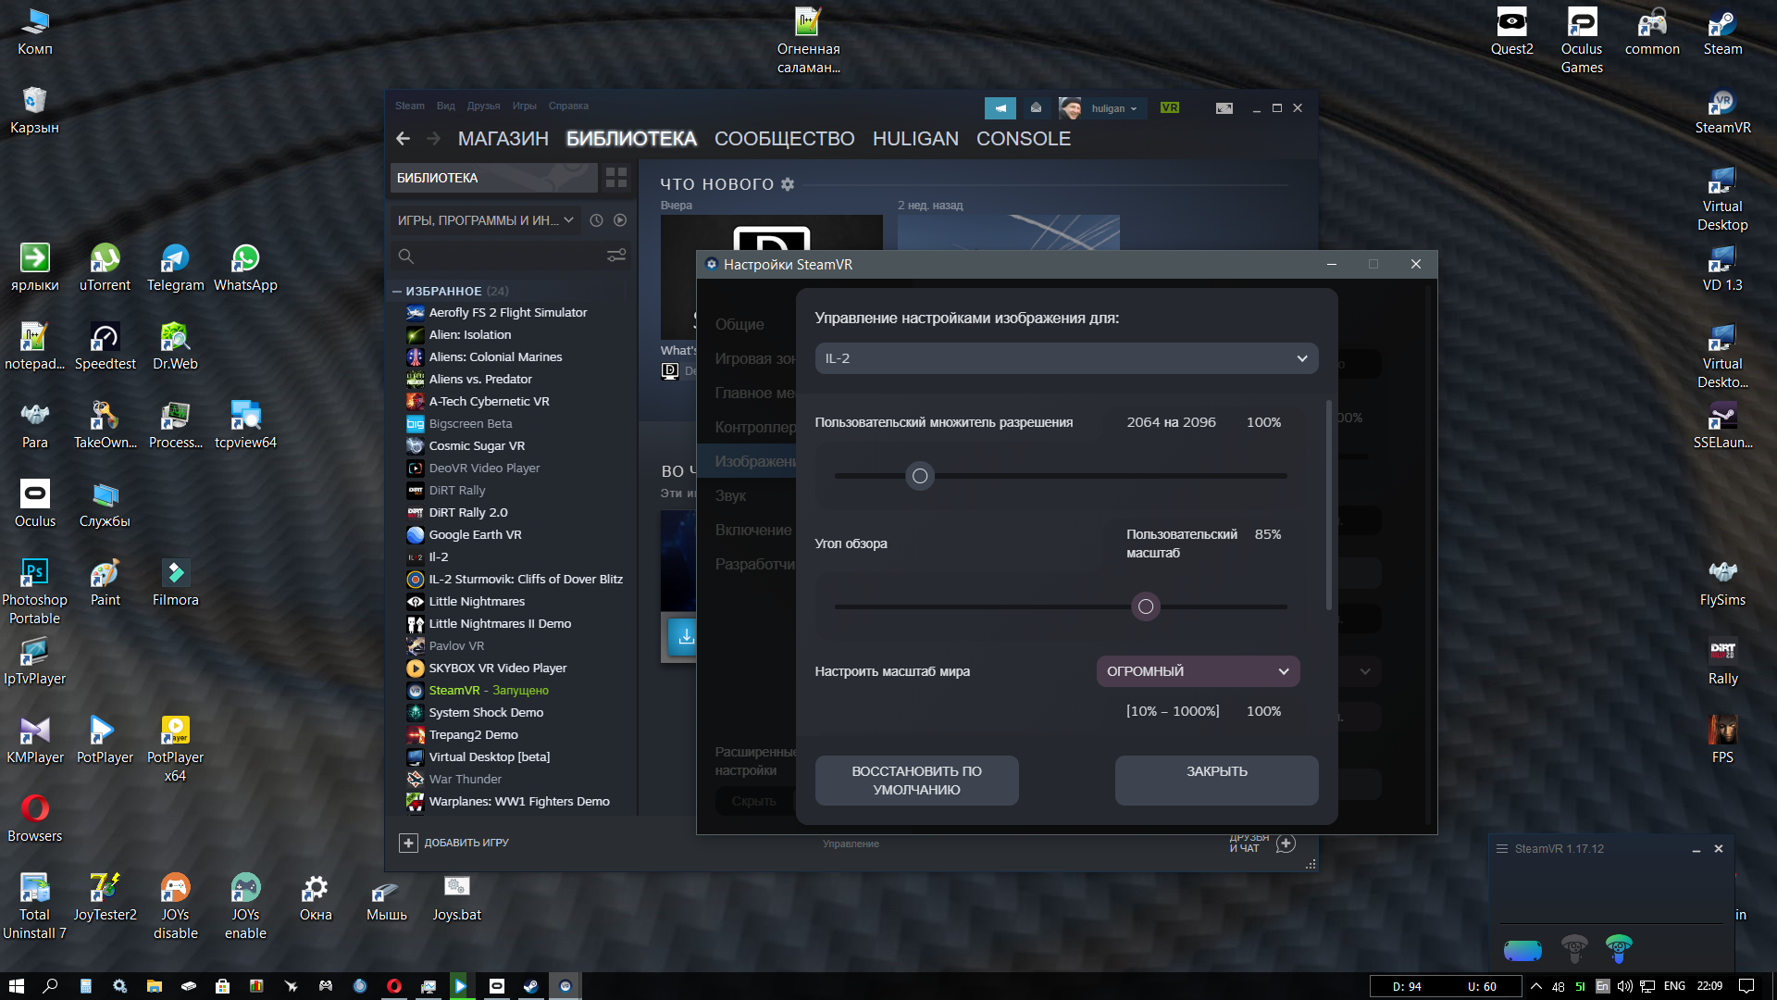Launch SteamVR desktop shortcut
Screen dimensions: 1777x1000
1722,111
